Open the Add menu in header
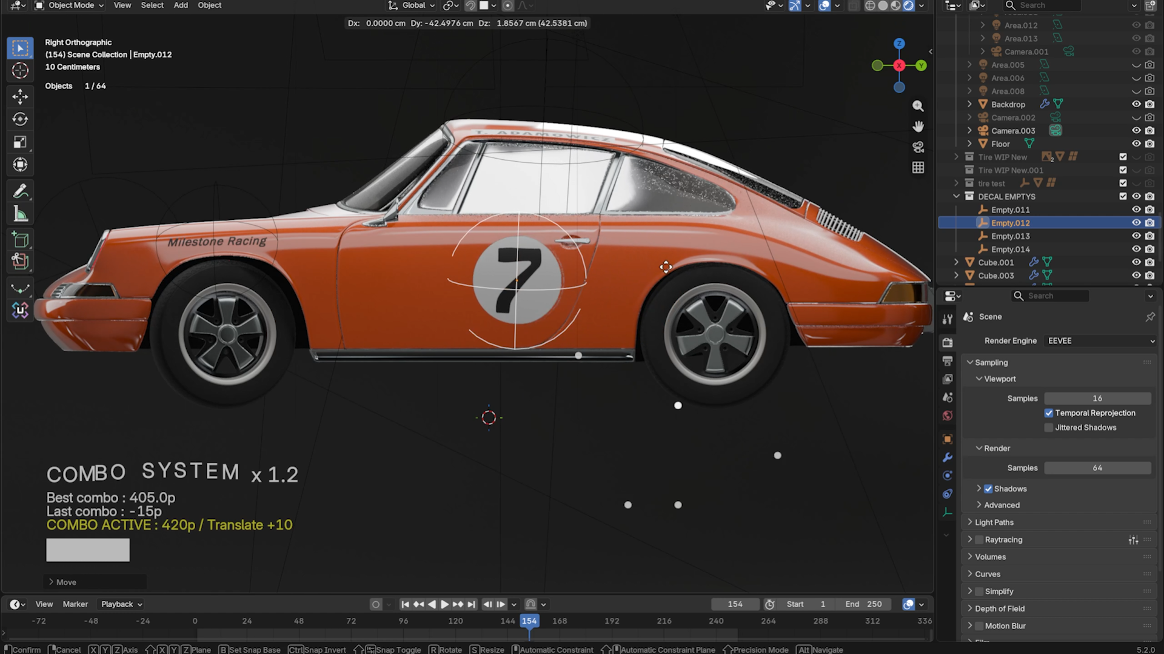 pos(181,5)
